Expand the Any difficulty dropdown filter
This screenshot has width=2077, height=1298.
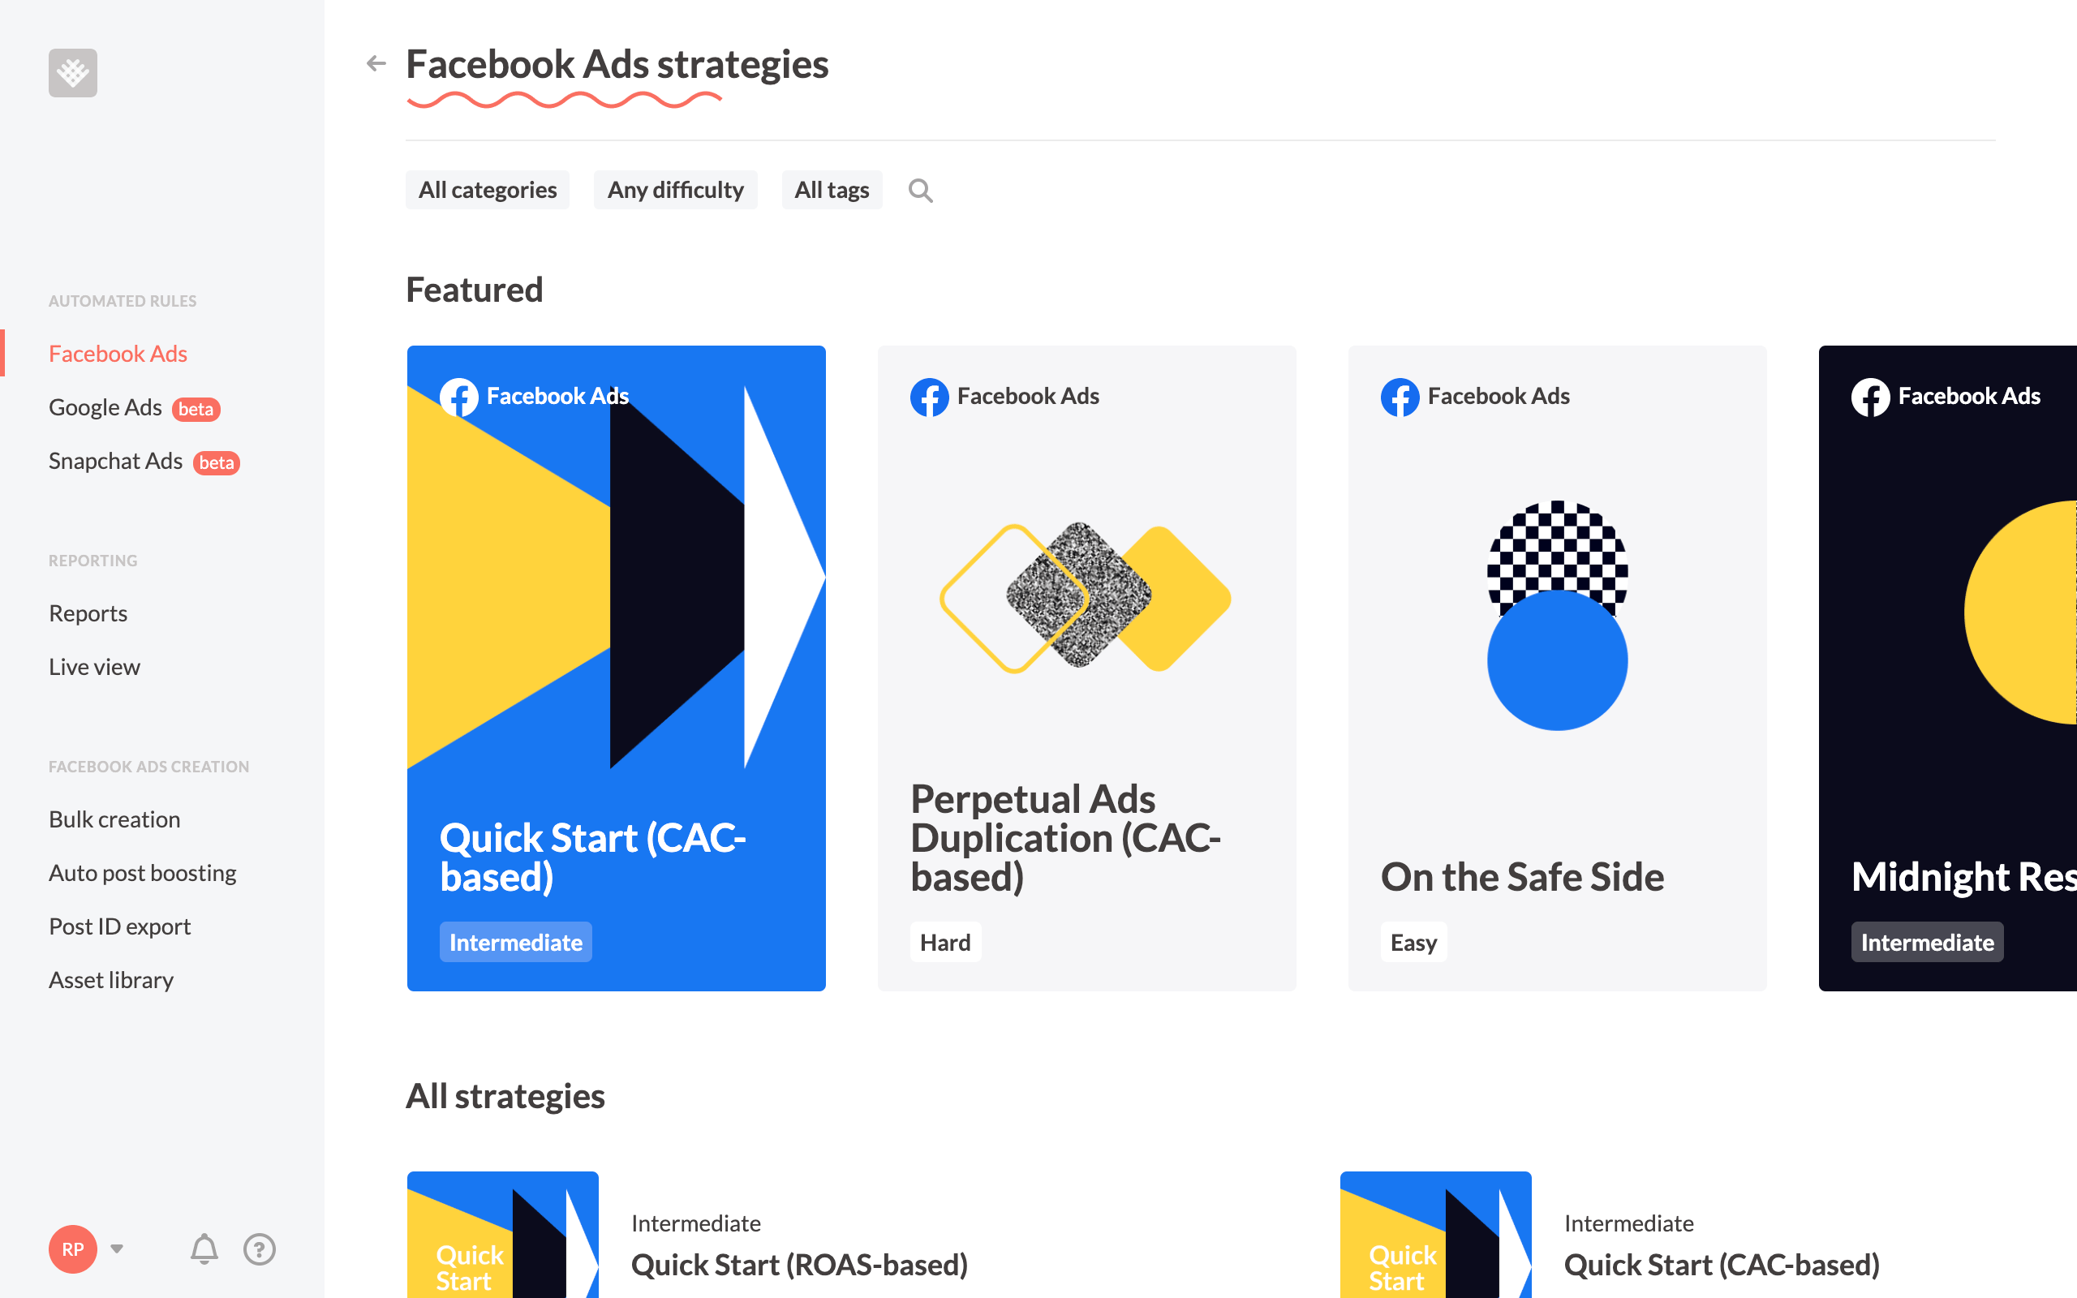(677, 188)
